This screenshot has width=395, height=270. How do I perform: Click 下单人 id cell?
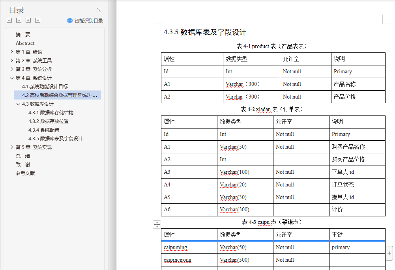coord(357,172)
